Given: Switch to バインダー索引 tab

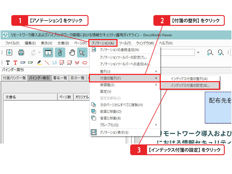Looking at the screenshot, I should tap(39, 78).
